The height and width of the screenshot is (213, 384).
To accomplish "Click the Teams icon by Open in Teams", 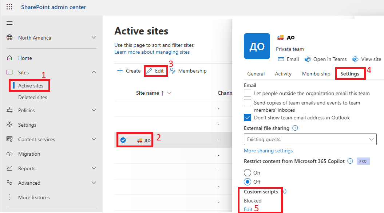I will click(x=308, y=59).
